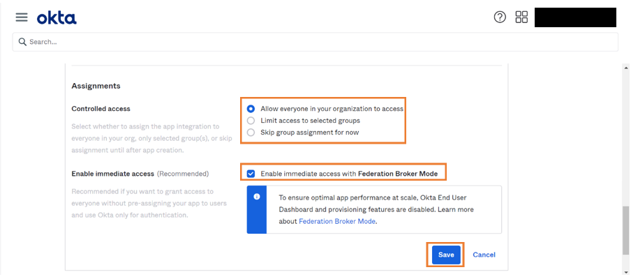Viewport: 631px width, 279px height.
Task: Click the scrollbar up arrow
Action: [x=625, y=68]
